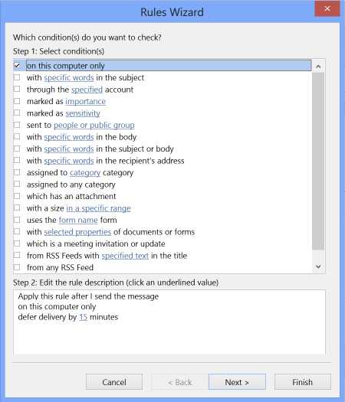
Task: Click the Next button
Action: (237, 382)
